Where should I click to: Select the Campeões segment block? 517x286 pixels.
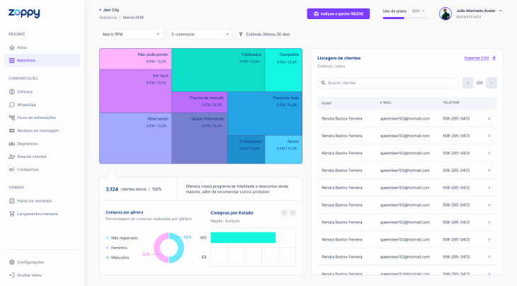[x=283, y=69]
